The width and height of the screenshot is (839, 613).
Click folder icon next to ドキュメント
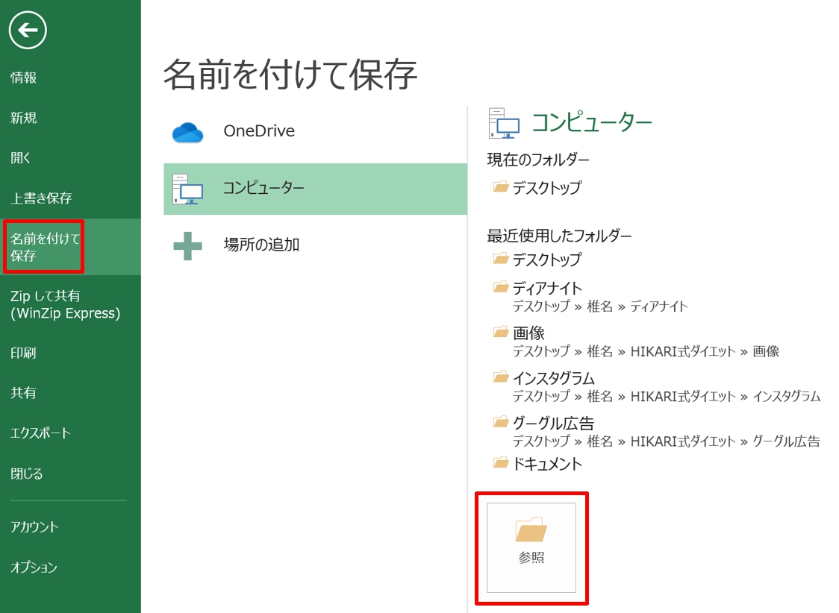[x=501, y=463]
